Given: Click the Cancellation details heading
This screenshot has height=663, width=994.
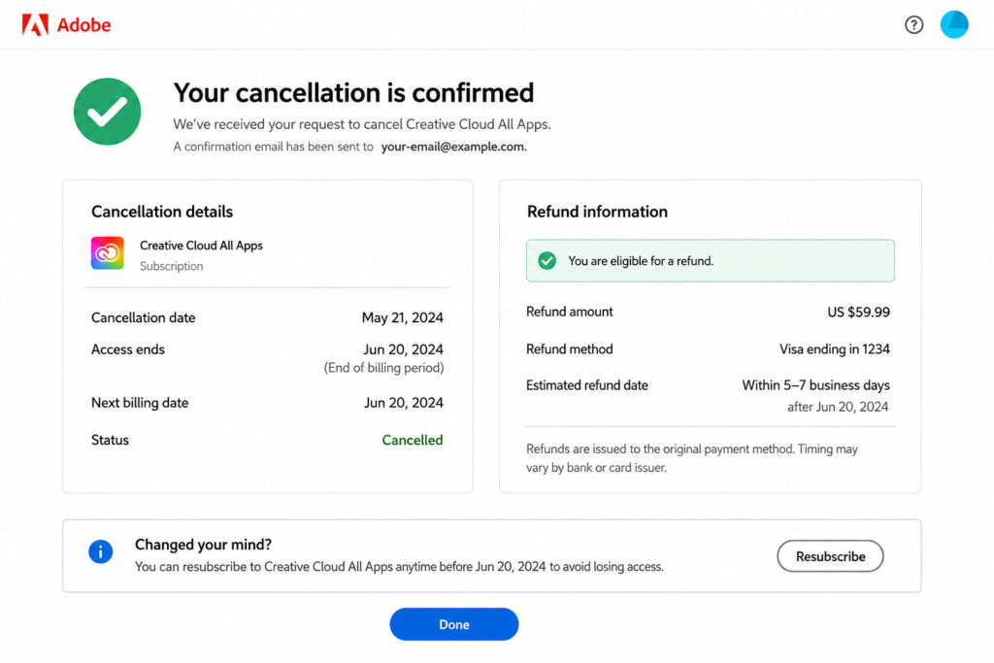Looking at the screenshot, I should click(x=162, y=212).
